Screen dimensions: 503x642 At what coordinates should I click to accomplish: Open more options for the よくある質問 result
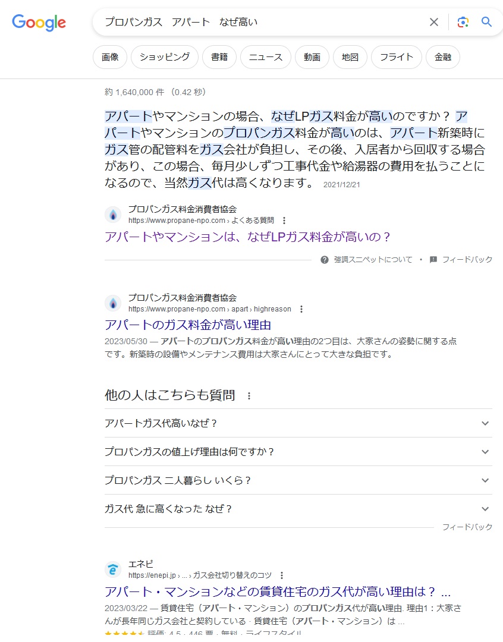click(284, 221)
